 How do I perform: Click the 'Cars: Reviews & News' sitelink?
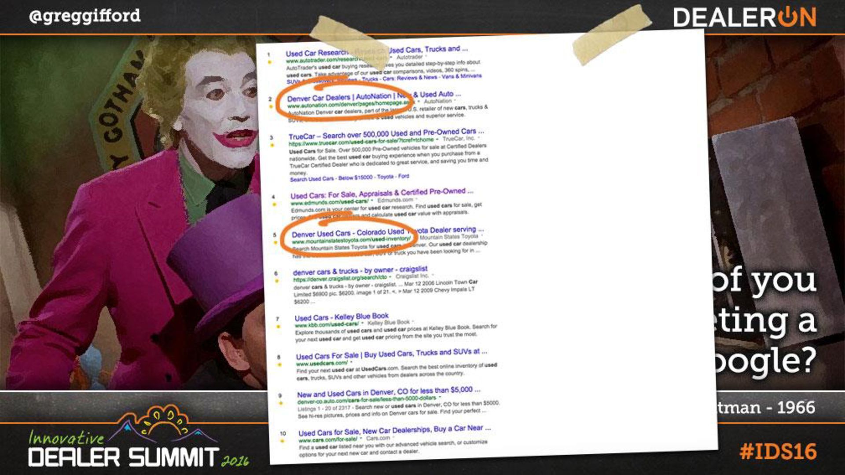tap(410, 78)
